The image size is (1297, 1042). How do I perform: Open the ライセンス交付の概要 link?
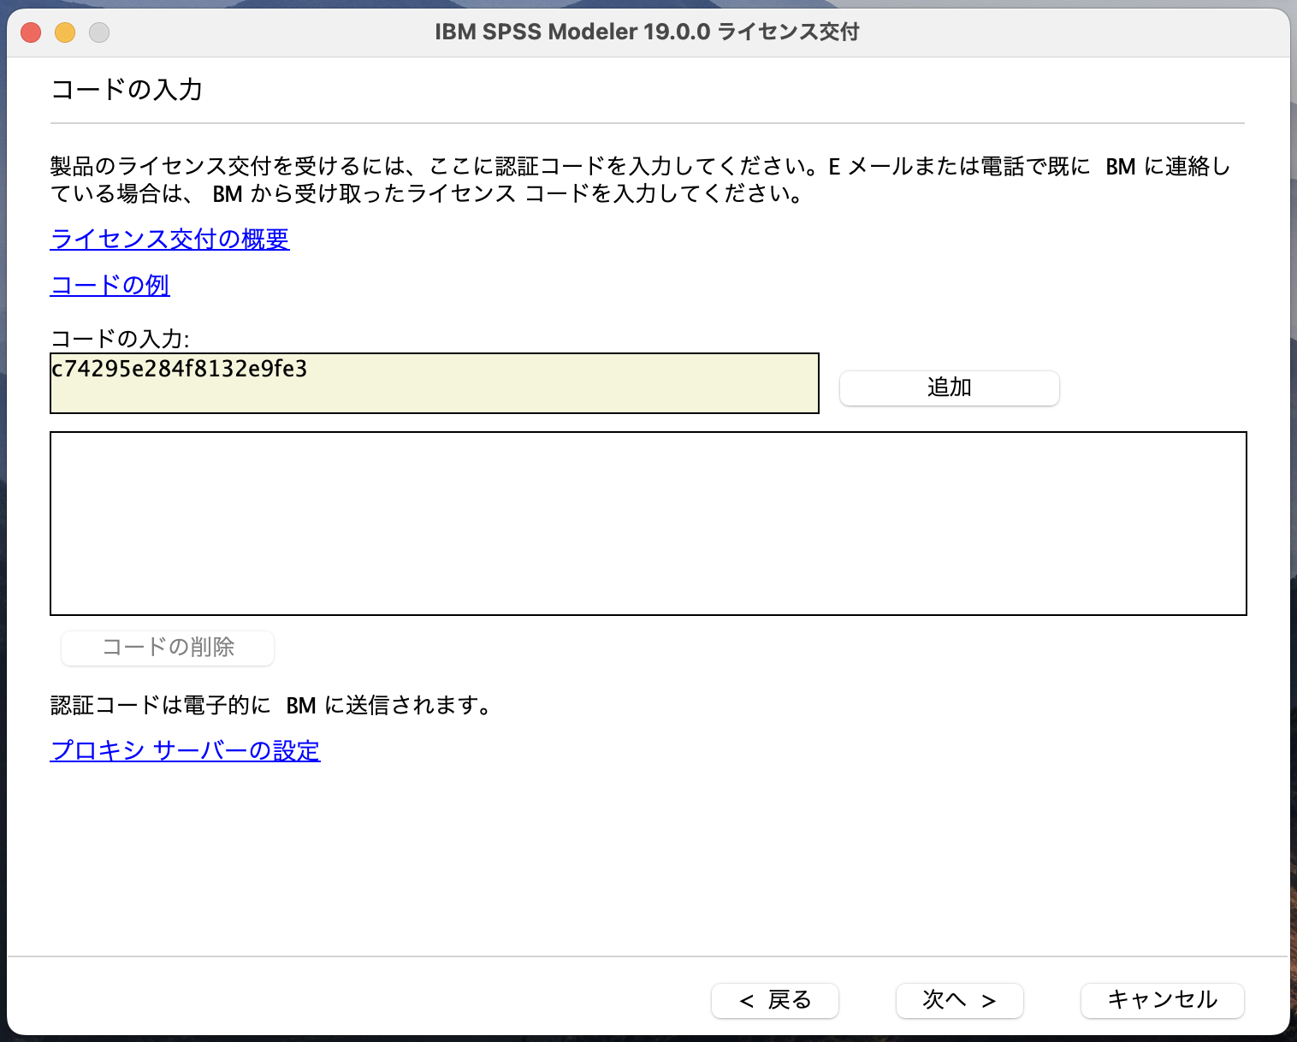point(169,239)
